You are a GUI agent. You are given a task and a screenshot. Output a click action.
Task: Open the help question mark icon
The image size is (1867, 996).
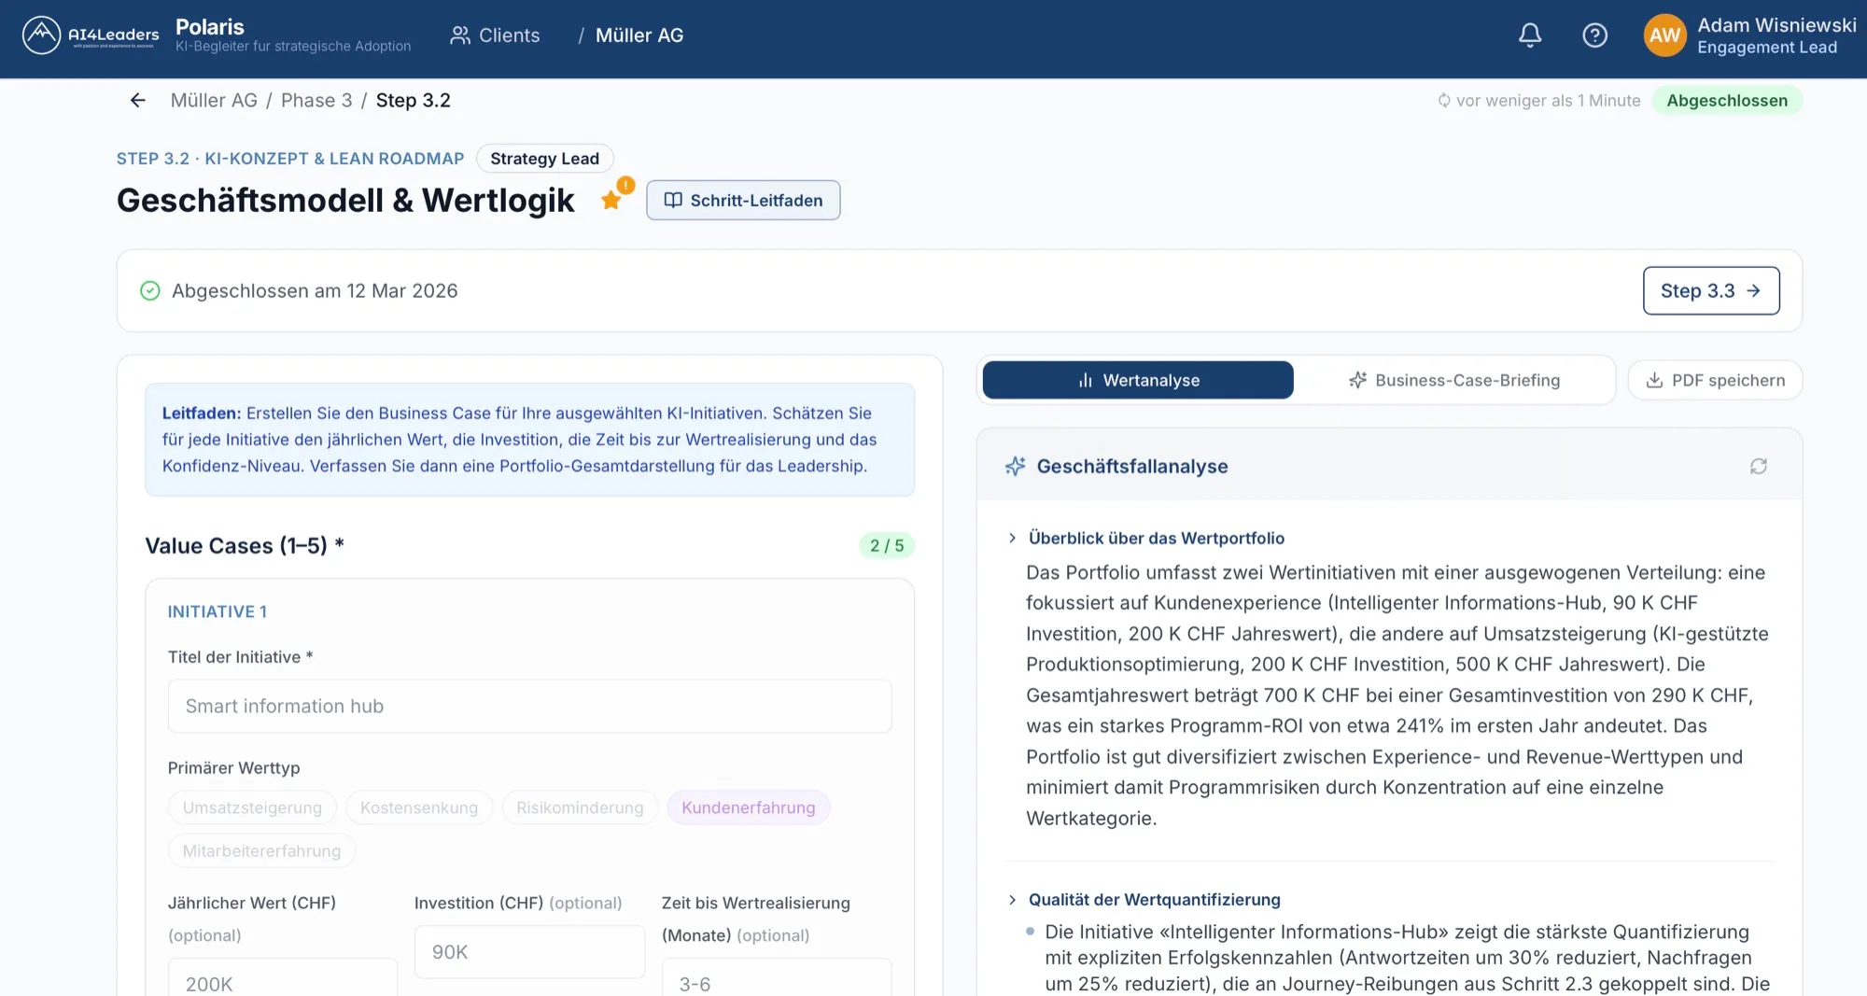pos(1595,35)
